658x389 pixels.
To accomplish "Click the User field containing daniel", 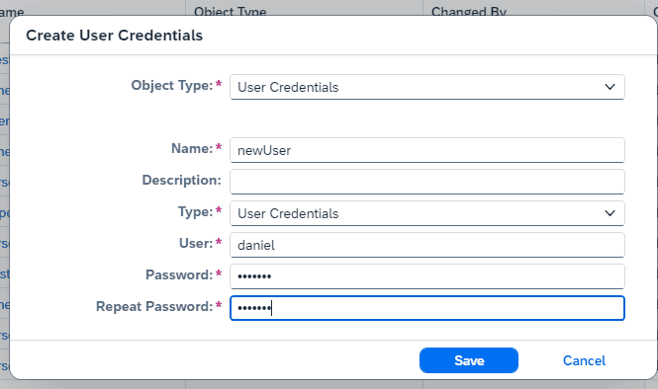I will pos(427,245).
